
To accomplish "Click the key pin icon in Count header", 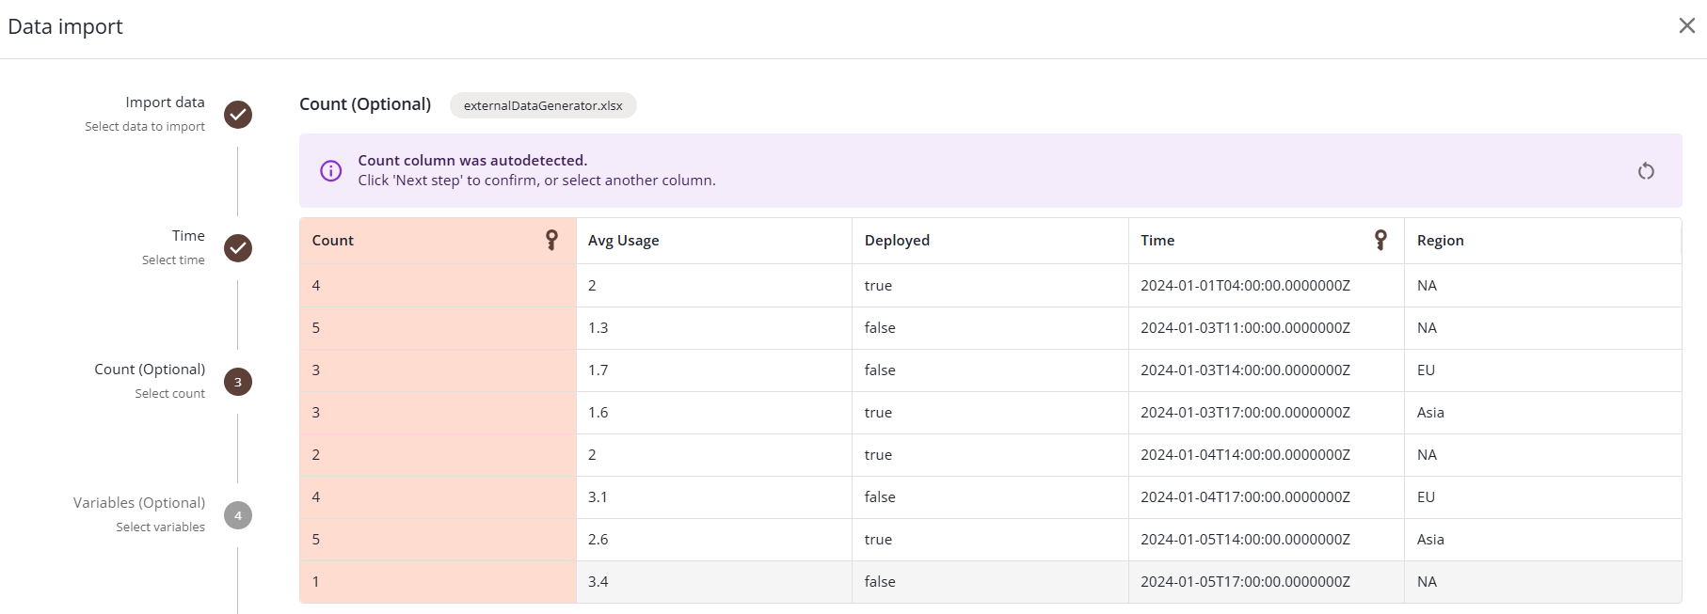I will point(551,241).
